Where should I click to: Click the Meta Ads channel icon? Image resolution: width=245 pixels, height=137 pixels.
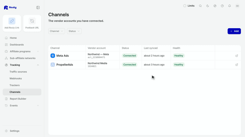pos(53,55)
